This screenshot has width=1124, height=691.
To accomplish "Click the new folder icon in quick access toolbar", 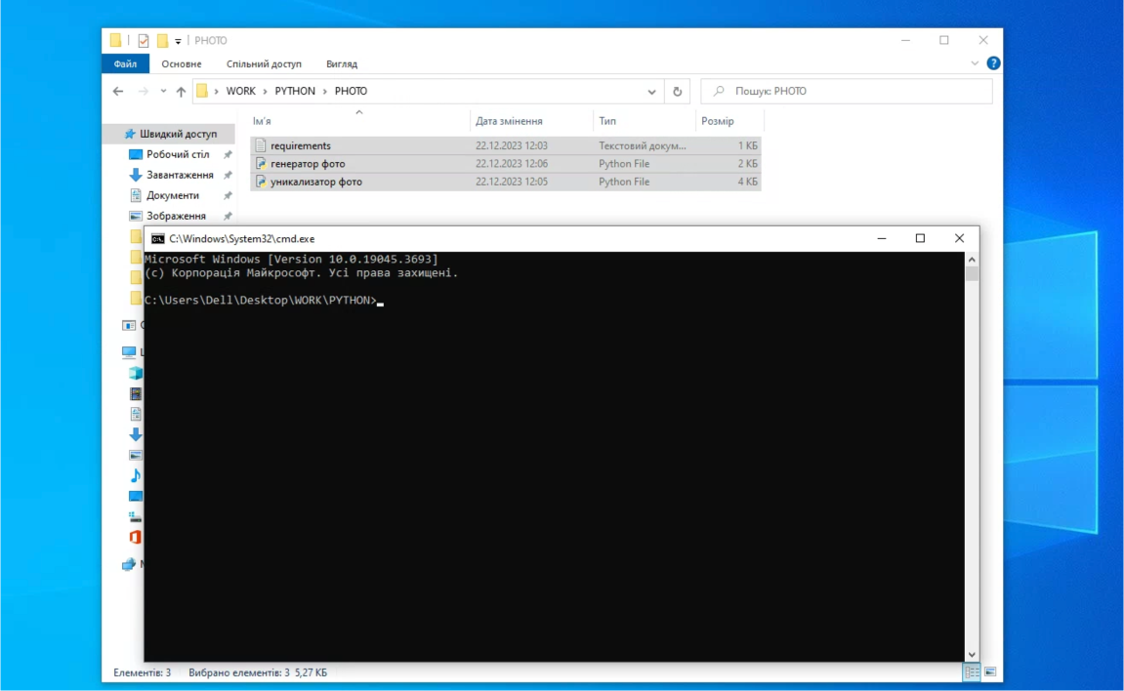I will [163, 41].
